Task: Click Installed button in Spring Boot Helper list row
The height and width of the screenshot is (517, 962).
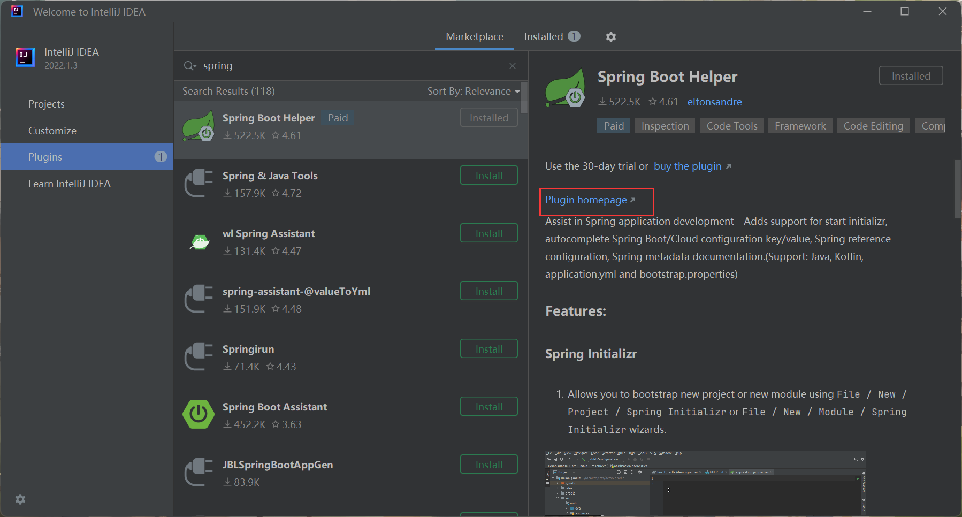Action: pos(489,118)
